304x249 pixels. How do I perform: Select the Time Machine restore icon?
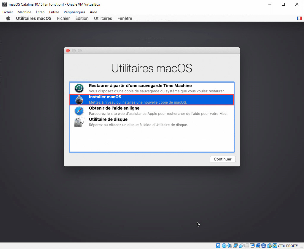tap(79, 88)
